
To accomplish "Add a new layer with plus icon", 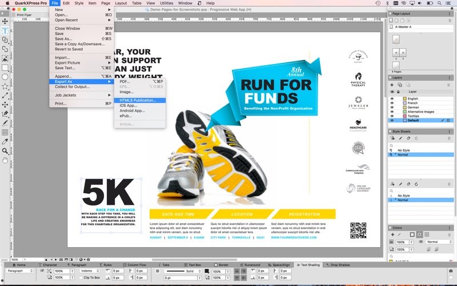I will coord(392,85).
